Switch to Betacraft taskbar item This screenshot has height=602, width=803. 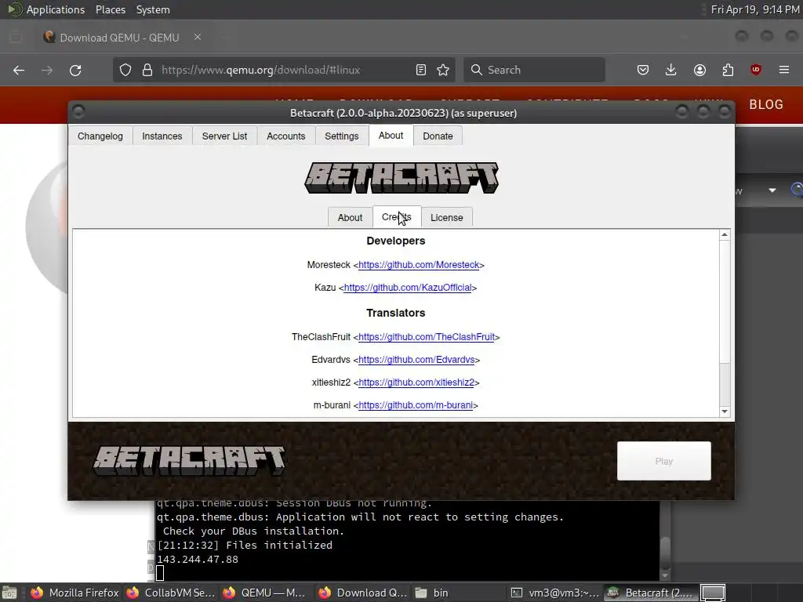coord(650,593)
